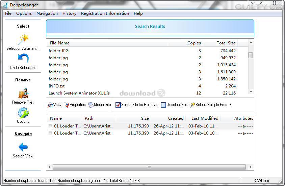Sort by Total Size column header
This screenshot has height=186, width=285.
coord(220,43)
